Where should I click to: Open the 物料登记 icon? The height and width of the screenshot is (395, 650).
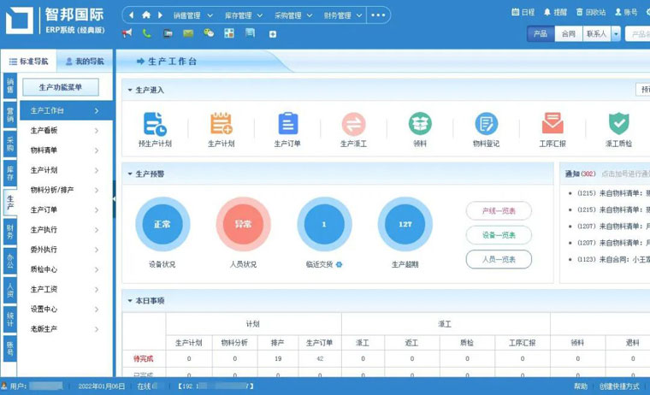click(486, 125)
